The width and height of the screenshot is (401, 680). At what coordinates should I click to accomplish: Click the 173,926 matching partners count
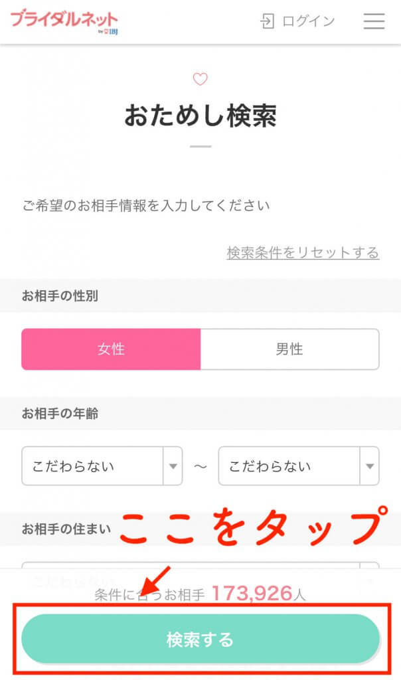pos(252,593)
